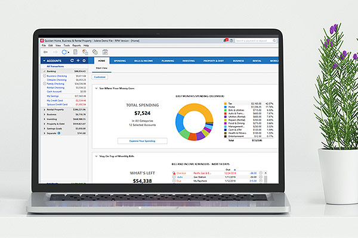This screenshot has width=358, height=238.
Task: Open the notifications flag with red badge
Action: click(x=226, y=40)
